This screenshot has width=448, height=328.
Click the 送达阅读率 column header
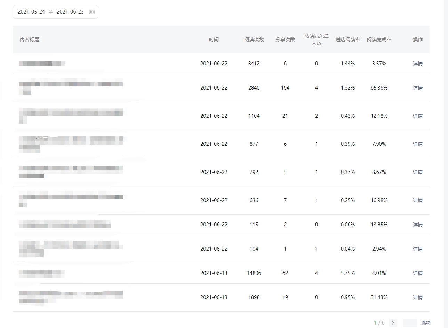point(348,40)
